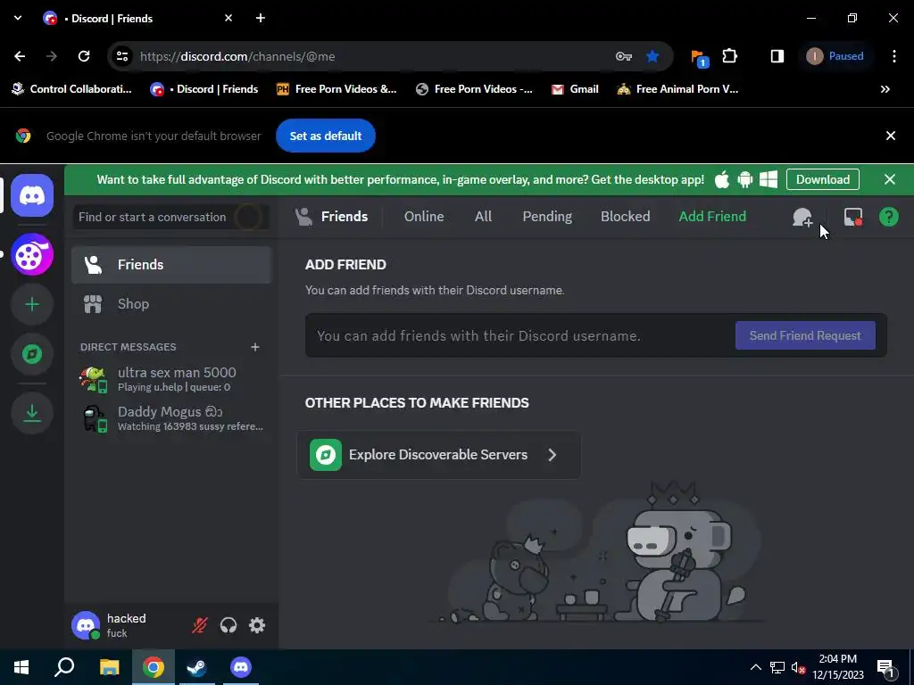Add a server with plus icon
Screen dimensions: 914x685
32,304
